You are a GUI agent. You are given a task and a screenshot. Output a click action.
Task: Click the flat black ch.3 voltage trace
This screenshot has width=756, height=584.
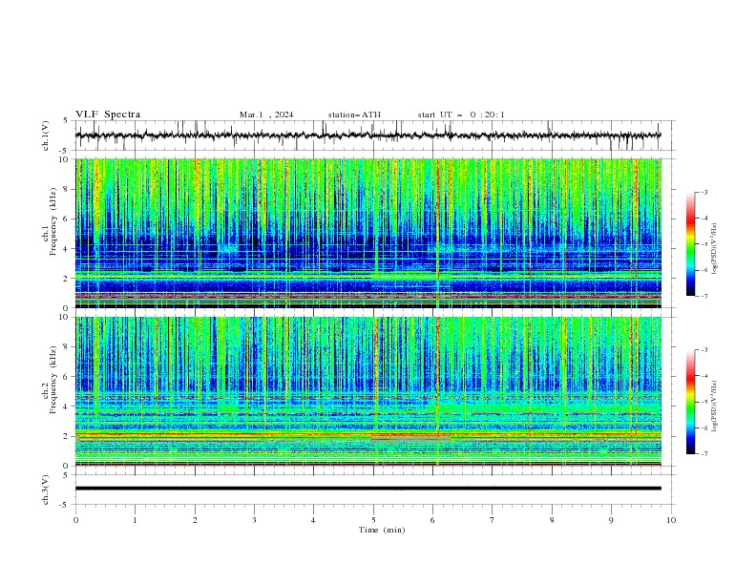367,489
